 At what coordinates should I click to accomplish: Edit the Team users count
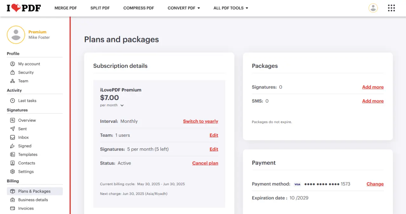[214, 135]
